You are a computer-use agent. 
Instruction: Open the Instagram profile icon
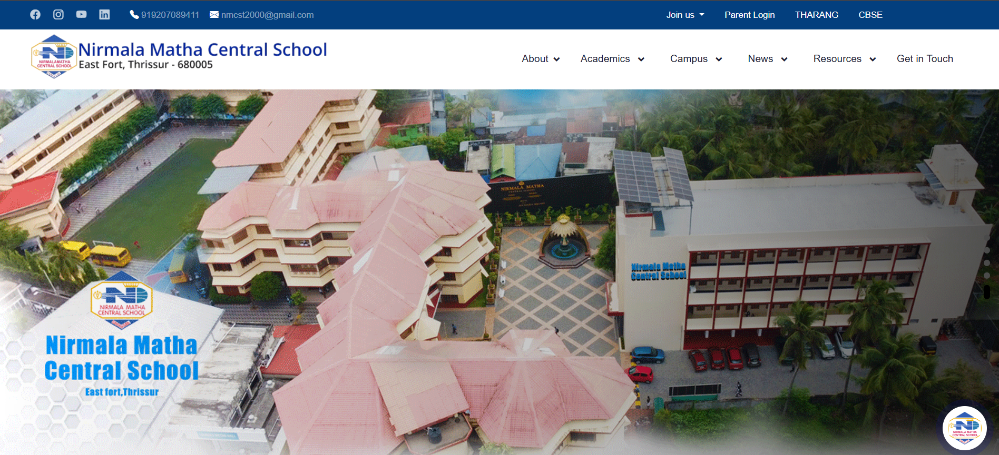(58, 15)
